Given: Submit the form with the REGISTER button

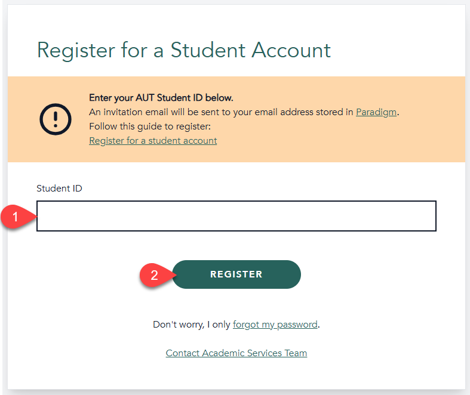Looking at the screenshot, I should pos(236,274).
